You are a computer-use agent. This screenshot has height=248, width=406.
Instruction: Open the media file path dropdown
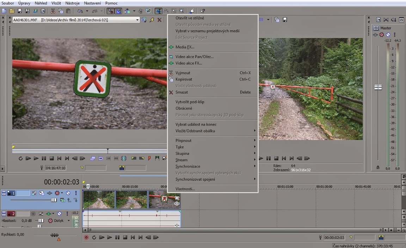[x=137, y=20]
